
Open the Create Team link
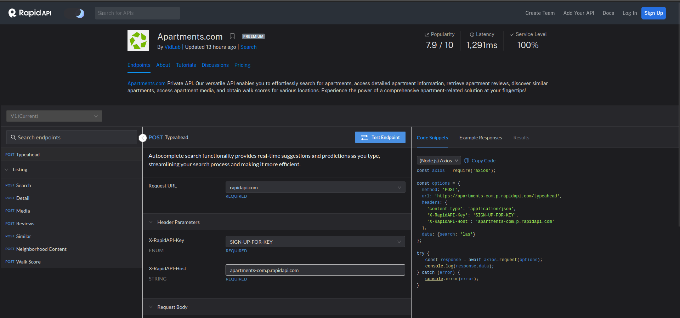point(540,13)
